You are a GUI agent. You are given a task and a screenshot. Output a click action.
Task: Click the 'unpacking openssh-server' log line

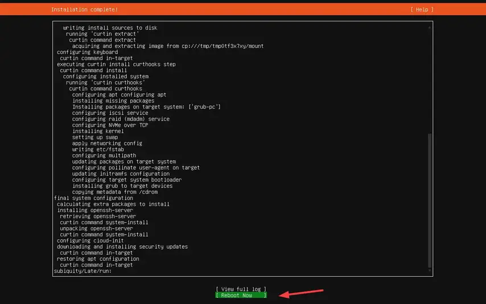click(x=98, y=228)
